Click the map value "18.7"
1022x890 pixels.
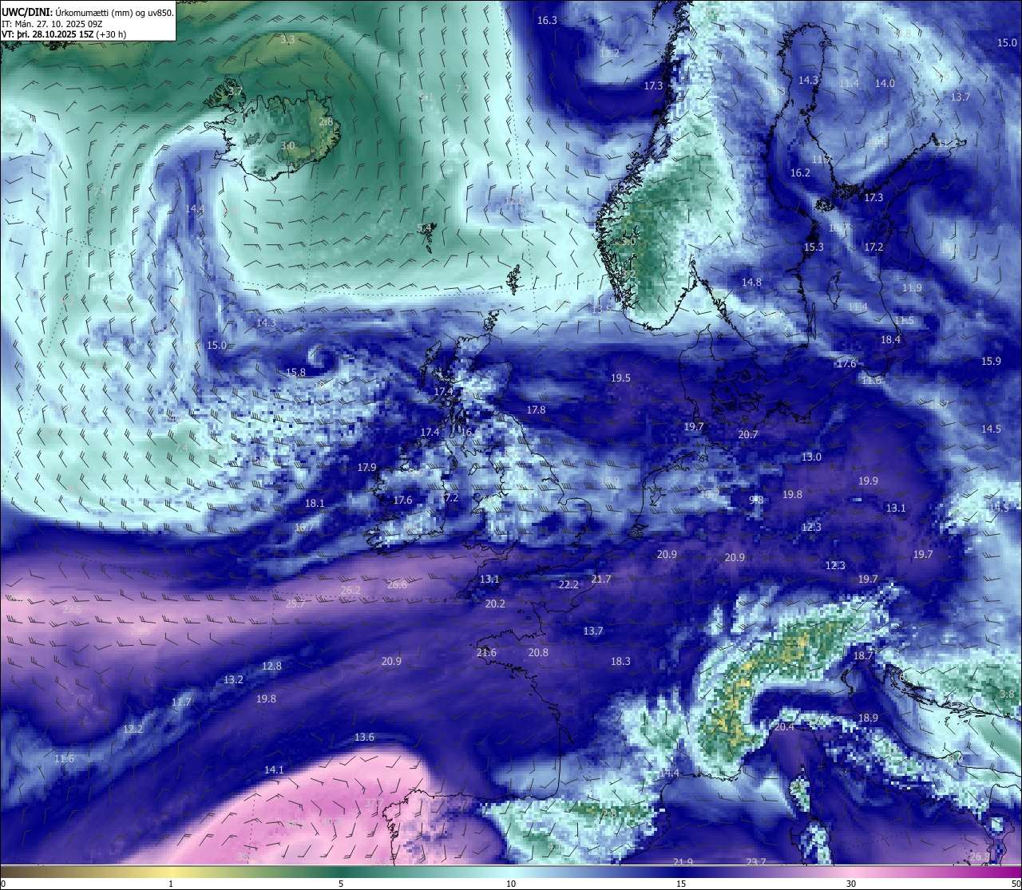[862, 655]
